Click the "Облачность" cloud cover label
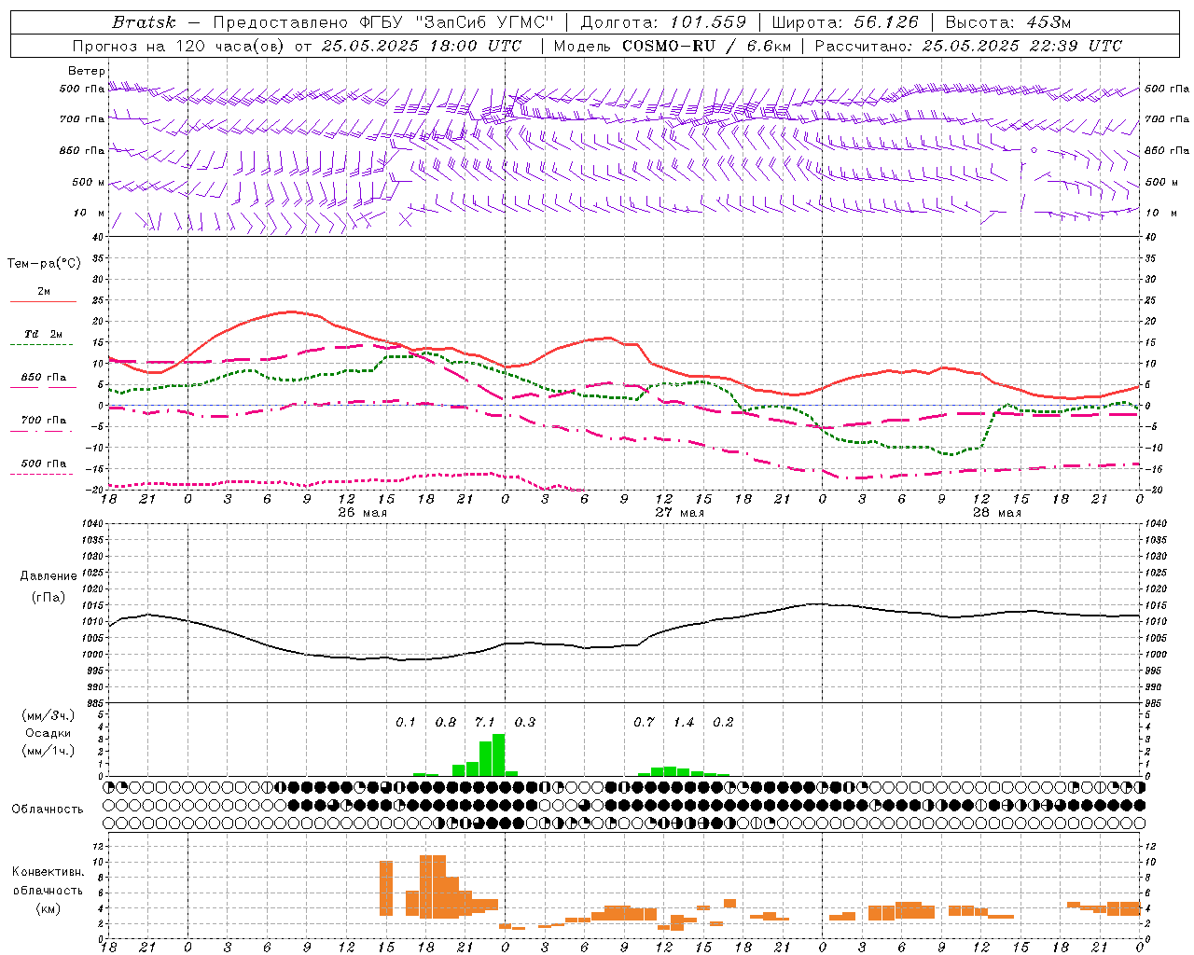 pos(48,809)
